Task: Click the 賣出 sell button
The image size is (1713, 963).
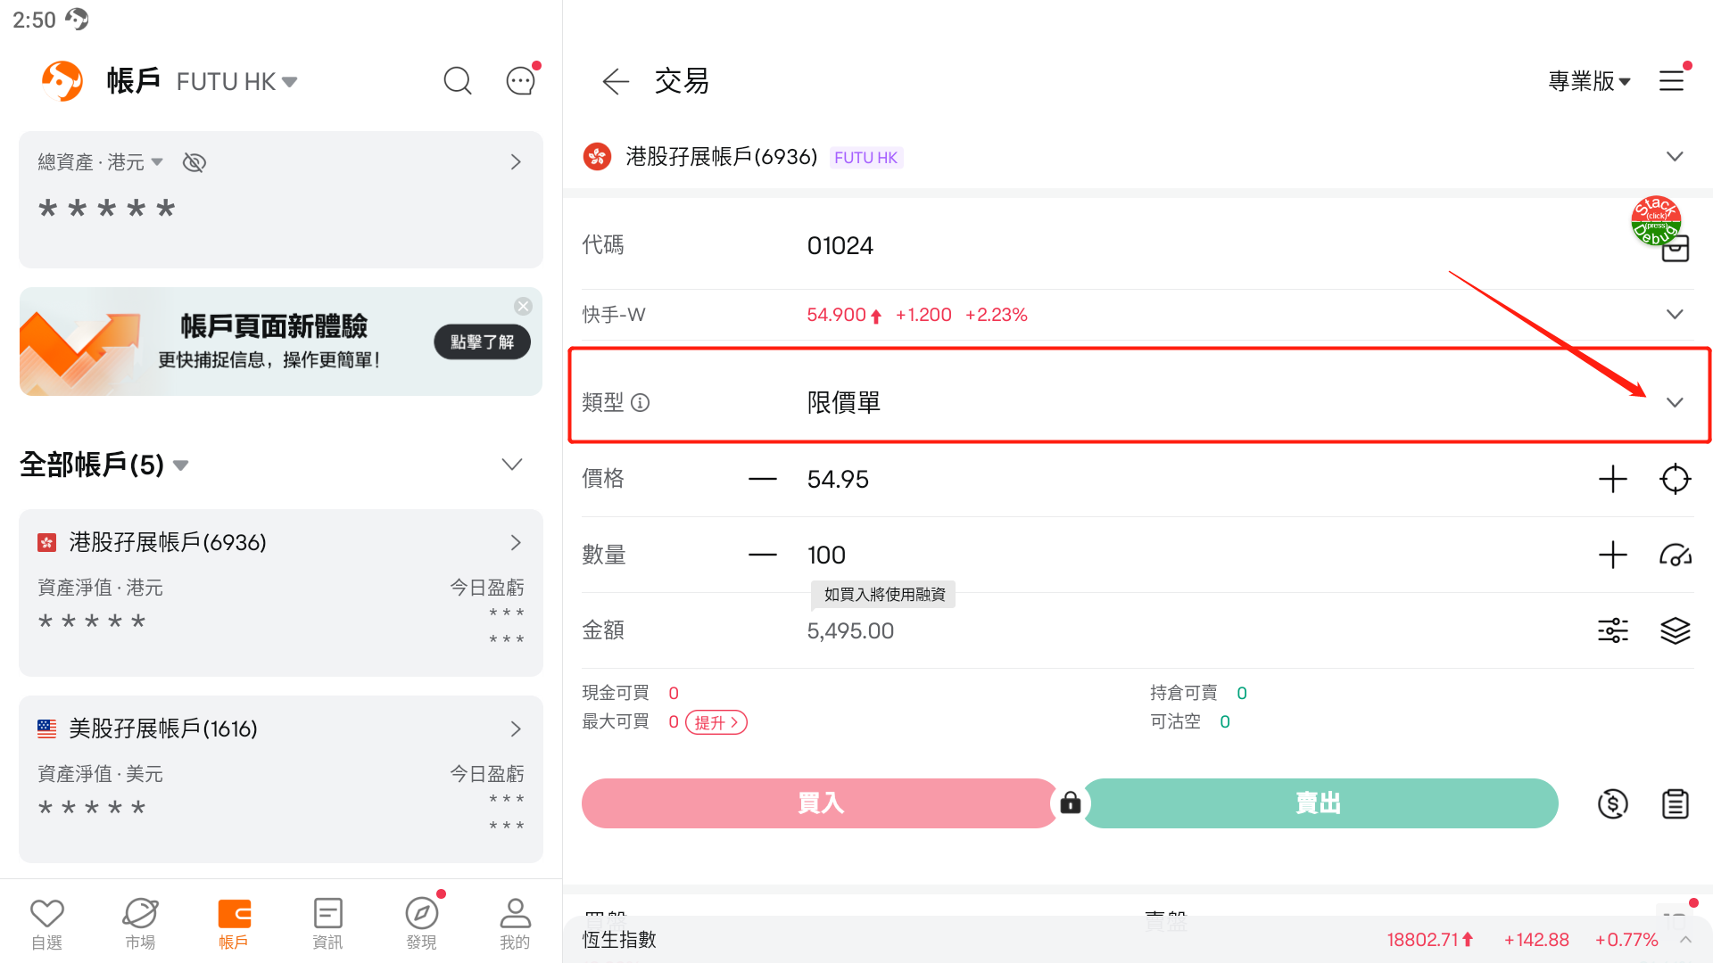Action: point(1320,803)
